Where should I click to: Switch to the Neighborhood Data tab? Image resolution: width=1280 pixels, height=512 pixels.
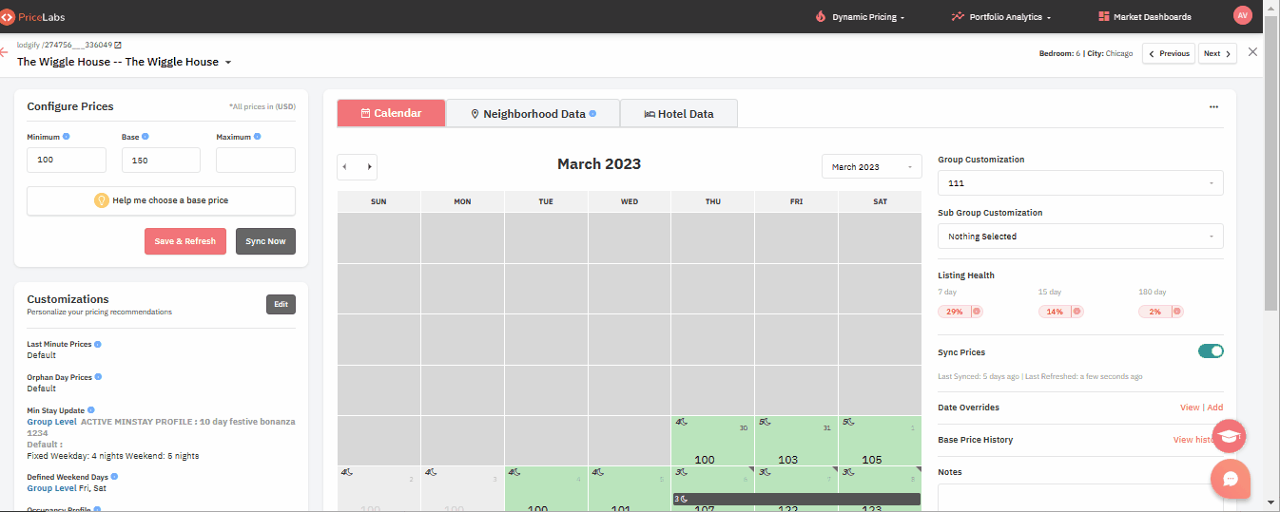533,114
